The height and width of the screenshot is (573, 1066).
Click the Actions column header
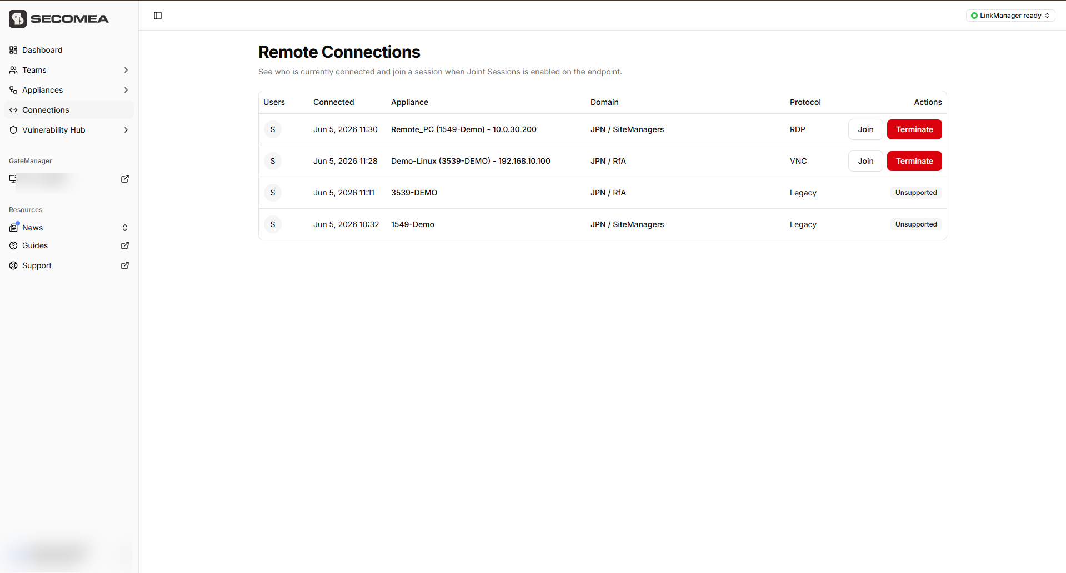pyautogui.click(x=928, y=102)
